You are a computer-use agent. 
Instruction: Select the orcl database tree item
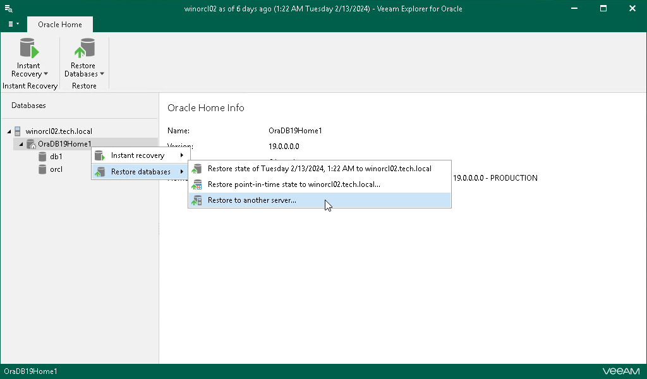(56, 169)
